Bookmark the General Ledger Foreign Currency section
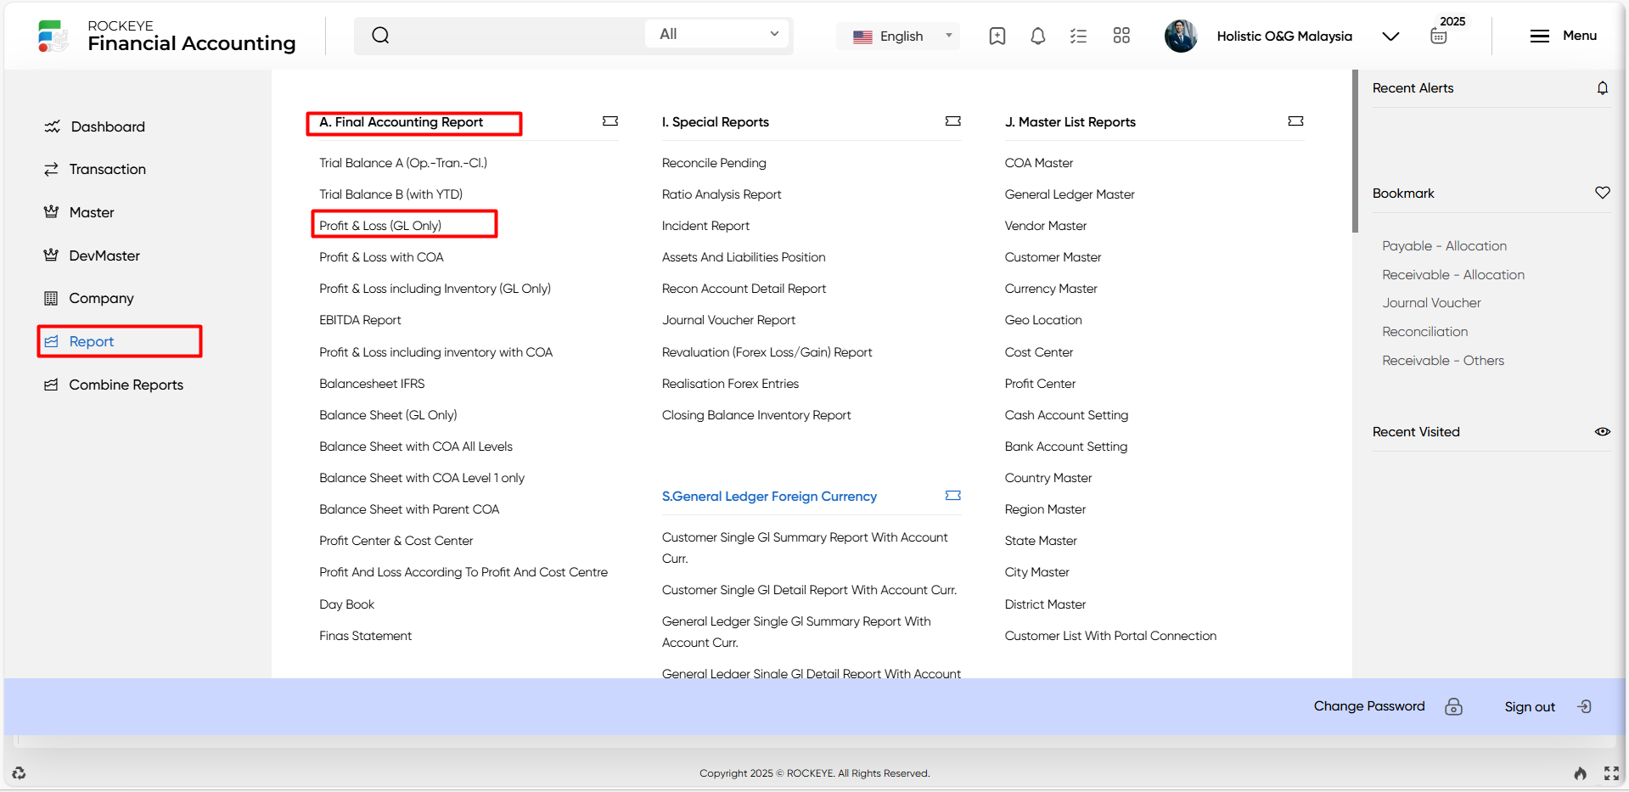Image resolution: width=1629 pixels, height=792 pixels. [x=953, y=495]
